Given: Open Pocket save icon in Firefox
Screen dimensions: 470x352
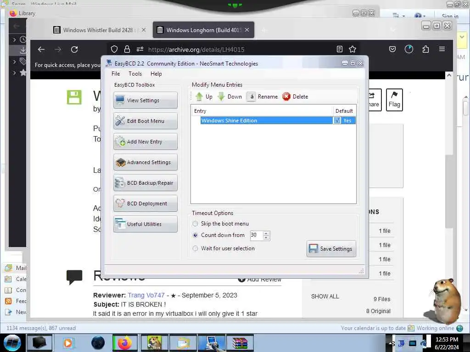Looking at the screenshot, I should click(392, 49).
